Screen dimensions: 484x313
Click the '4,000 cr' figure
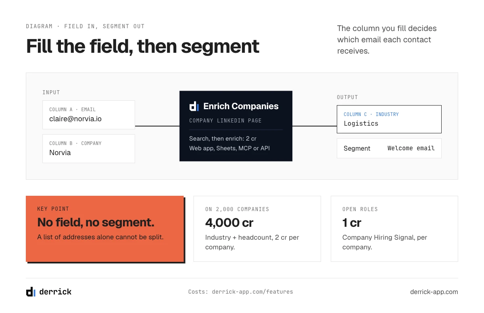click(229, 223)
